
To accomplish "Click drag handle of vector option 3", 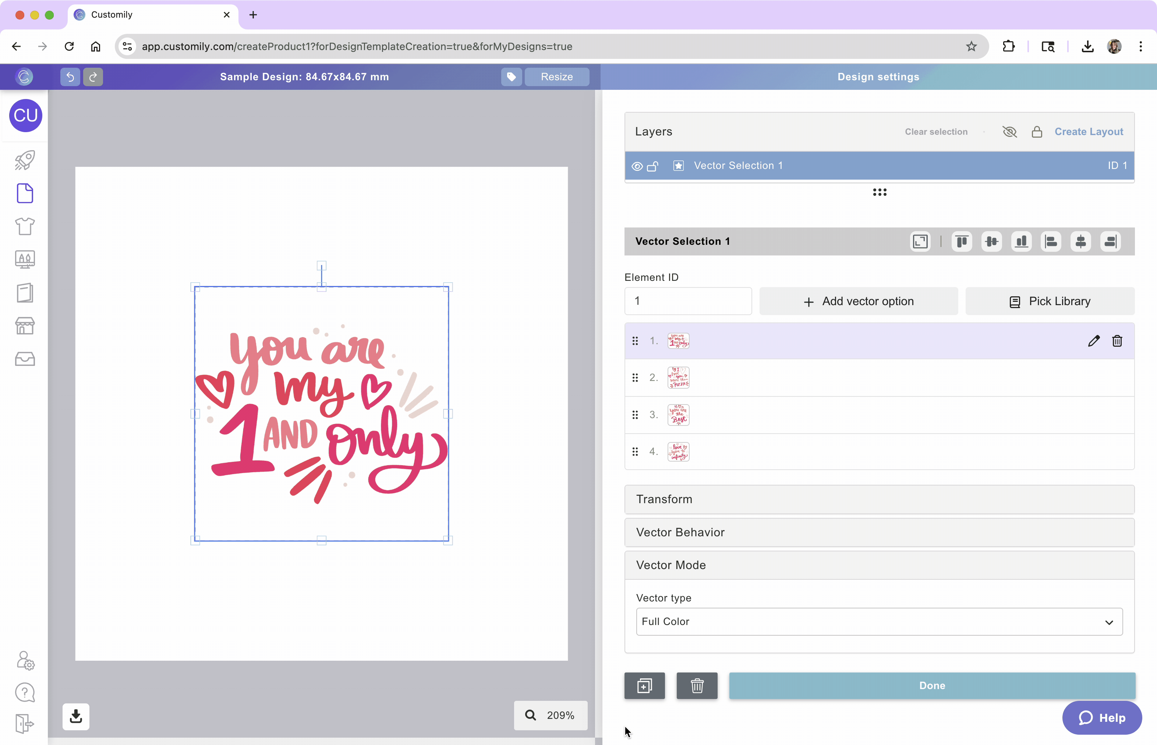I will 635,414.
